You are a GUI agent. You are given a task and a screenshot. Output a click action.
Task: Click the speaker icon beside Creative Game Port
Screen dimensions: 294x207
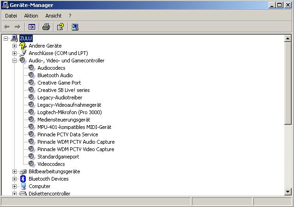point(31,83)
